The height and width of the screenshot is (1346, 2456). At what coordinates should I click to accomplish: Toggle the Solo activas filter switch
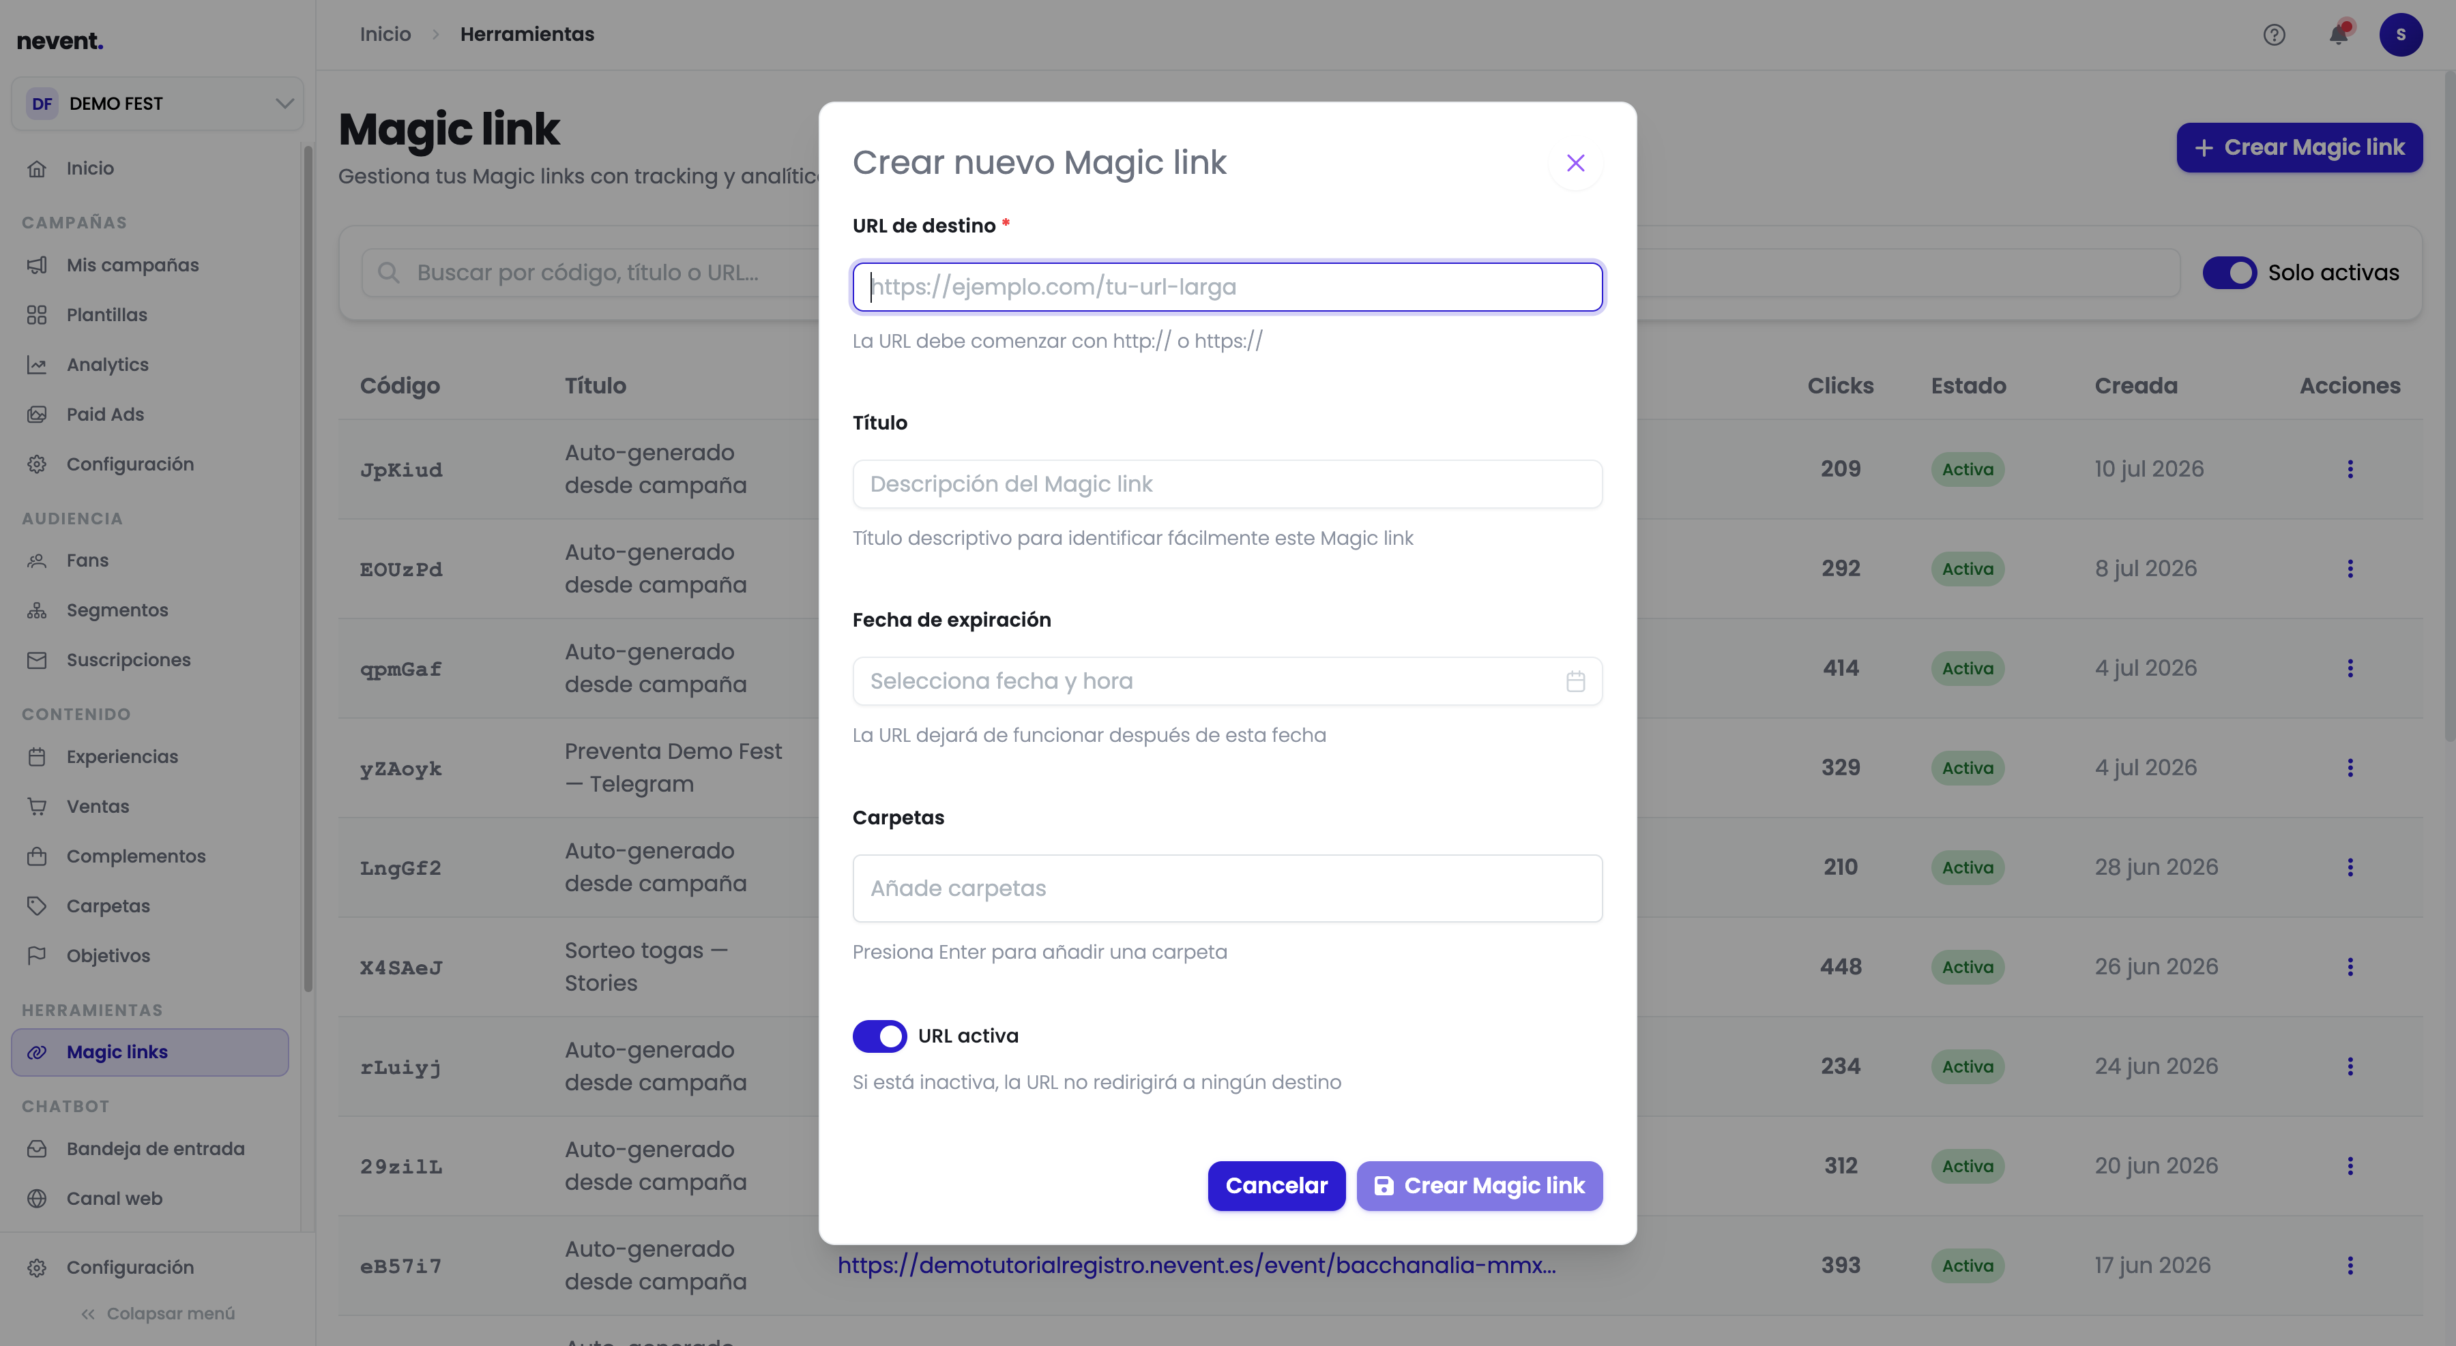[2229, 273]
